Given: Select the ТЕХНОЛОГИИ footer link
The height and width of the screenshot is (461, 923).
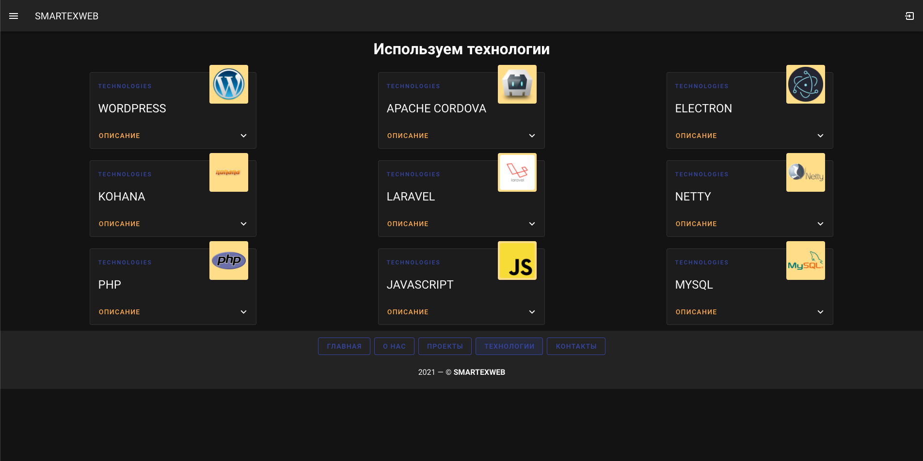Looking at the screenshot, I should tap(509, 346).
